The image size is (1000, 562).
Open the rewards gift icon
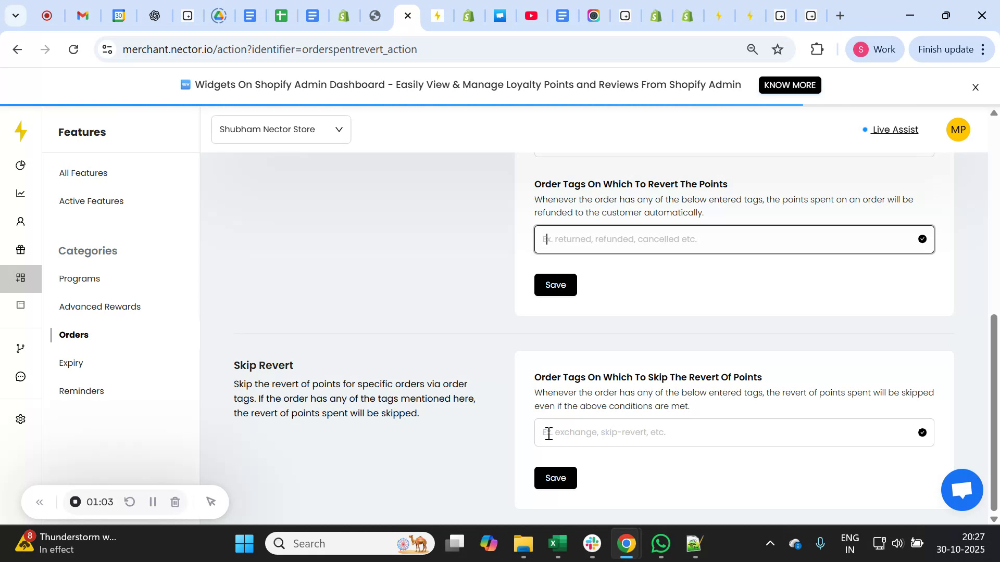tap(20, 249)
